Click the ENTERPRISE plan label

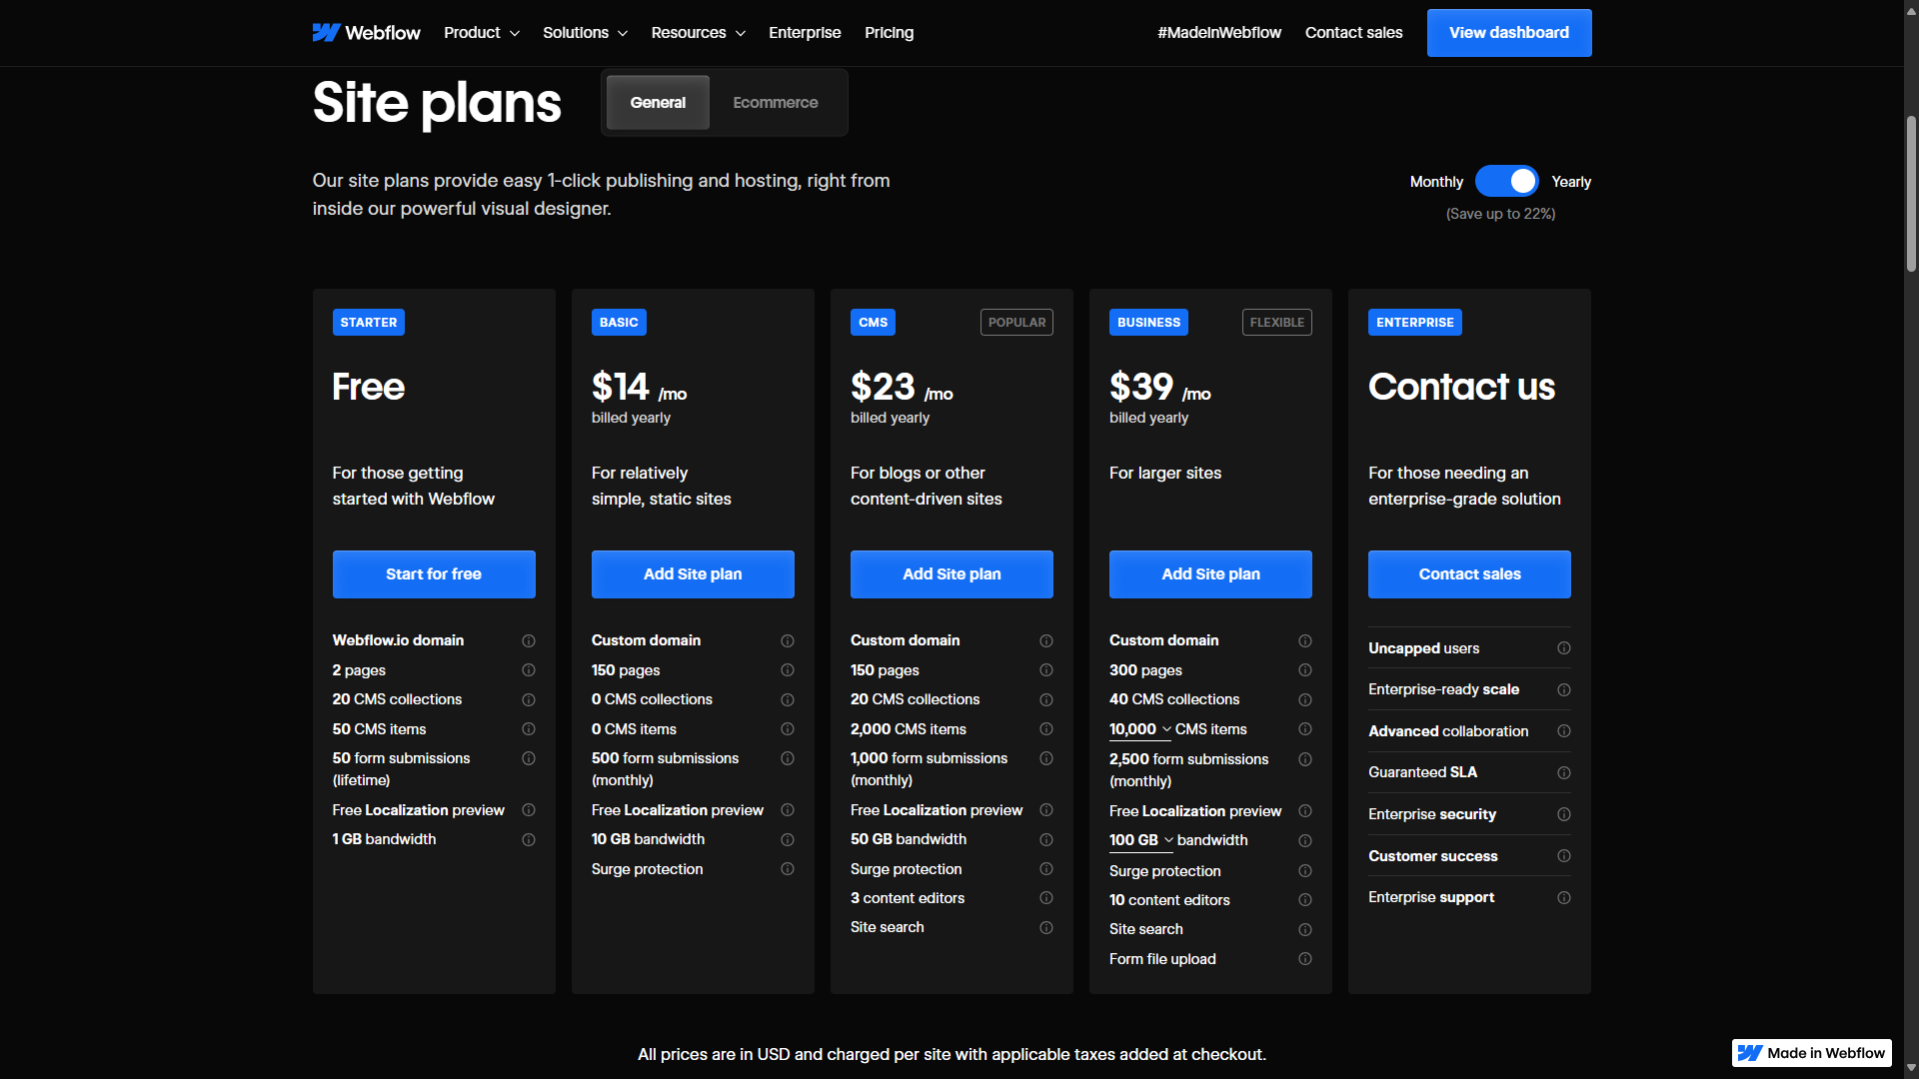tap(1414, 323)
